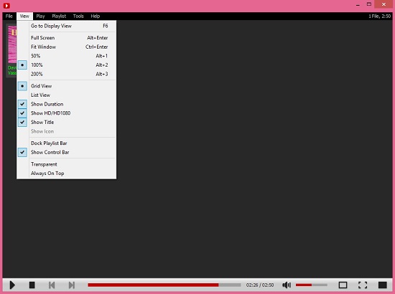Click the black square icon at far right

382,285
